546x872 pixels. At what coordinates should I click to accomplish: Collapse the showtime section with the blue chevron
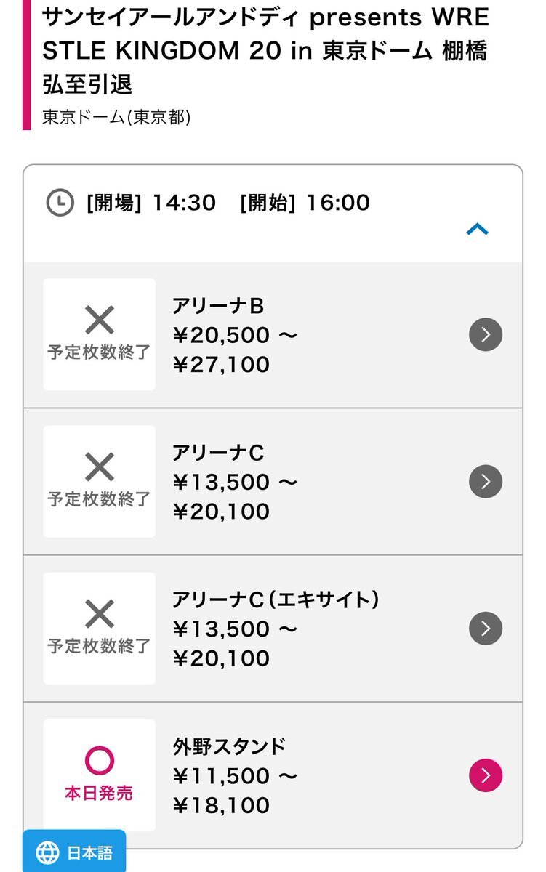coord(477,230)
